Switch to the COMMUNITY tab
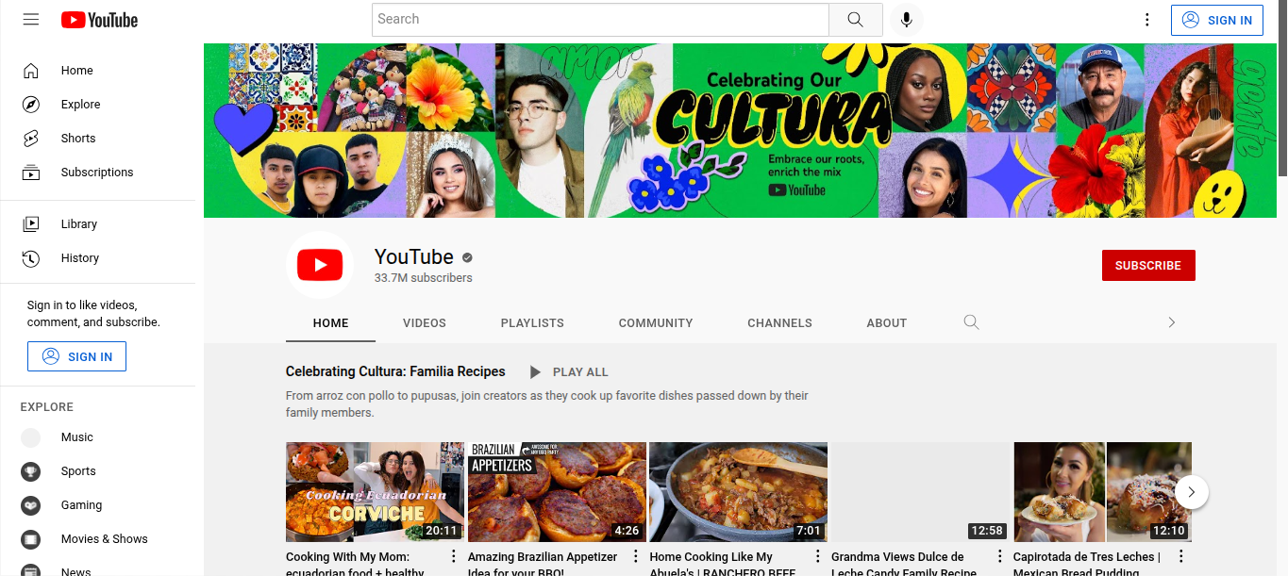 click(x=656, y=322)
